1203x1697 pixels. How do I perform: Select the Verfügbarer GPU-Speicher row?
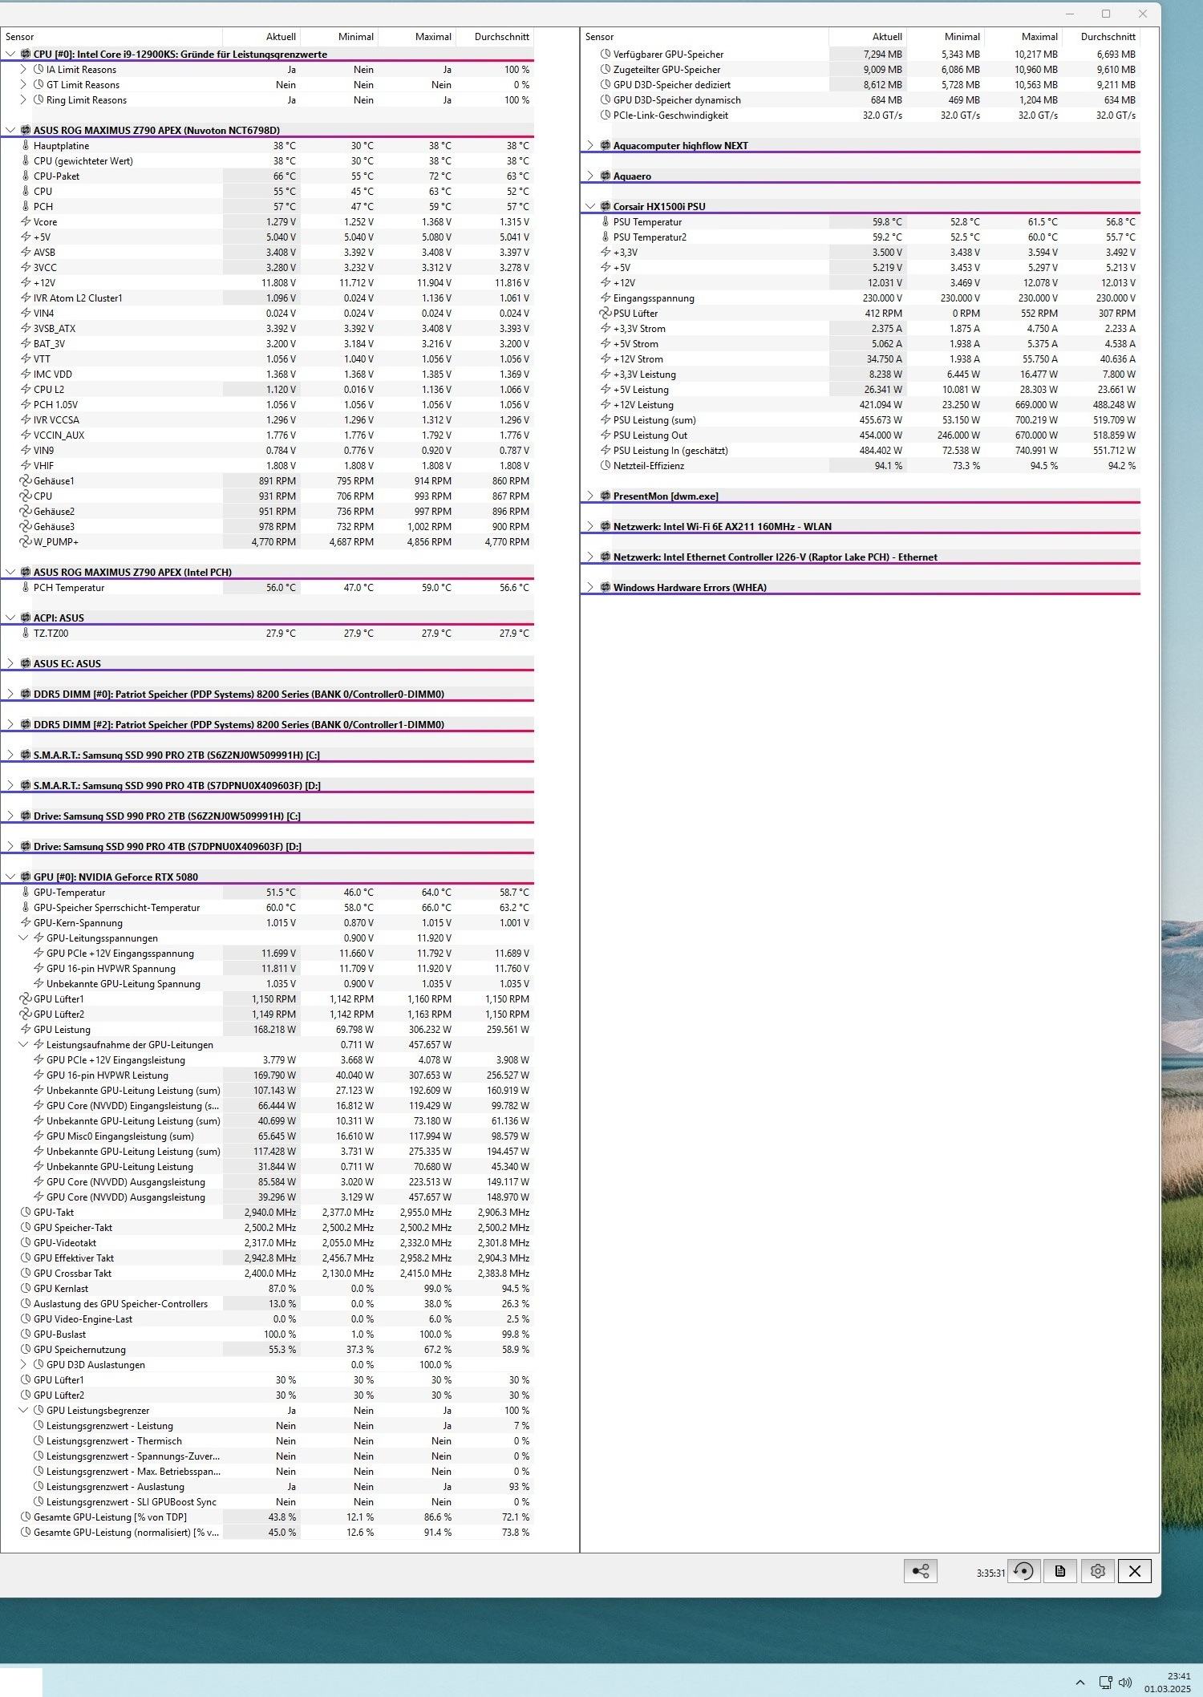tap(861, 54)
